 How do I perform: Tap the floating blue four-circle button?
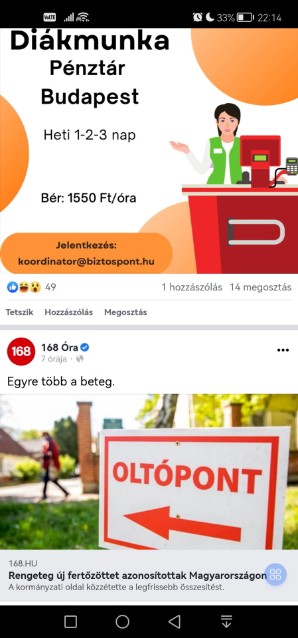275,574
